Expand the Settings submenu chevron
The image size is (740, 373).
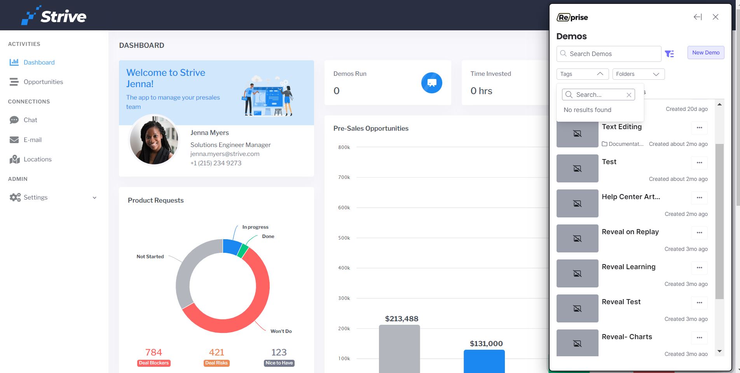coord(94,198)
